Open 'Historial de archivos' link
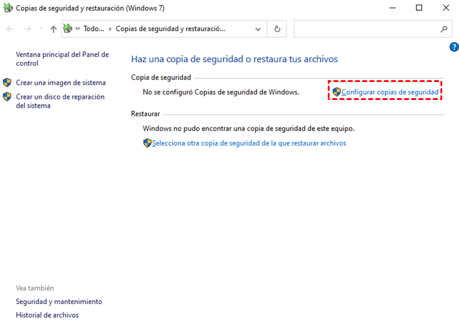The image size is (459, 325). tap(47, 315)
